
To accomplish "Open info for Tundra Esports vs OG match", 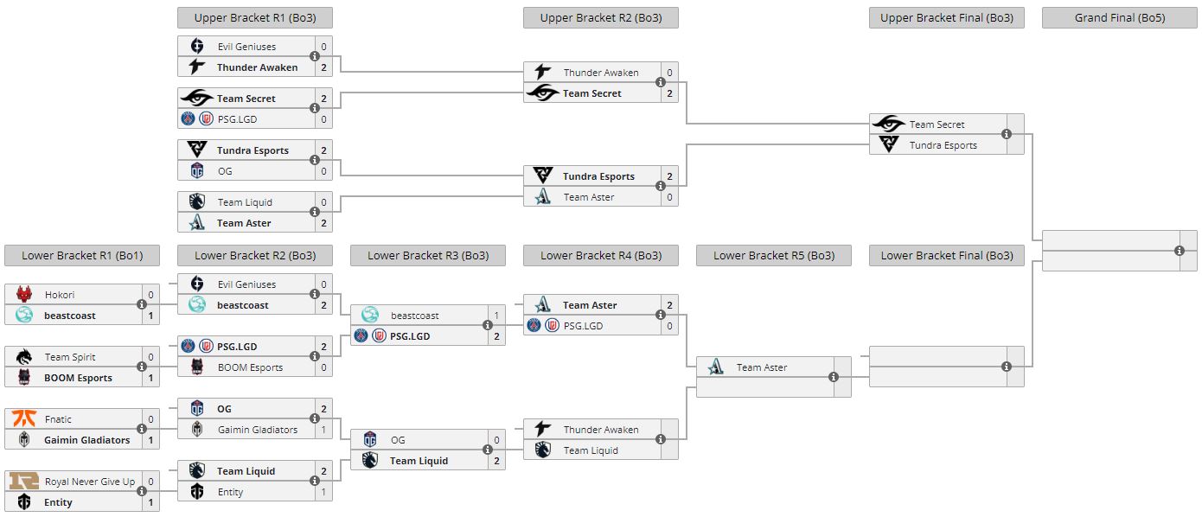I will click(315, 161).
